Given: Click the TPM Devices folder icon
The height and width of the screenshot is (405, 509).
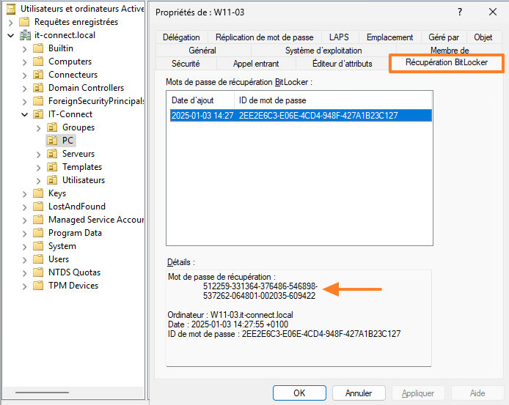Looking at the screenshot, I should coord(38,286).
